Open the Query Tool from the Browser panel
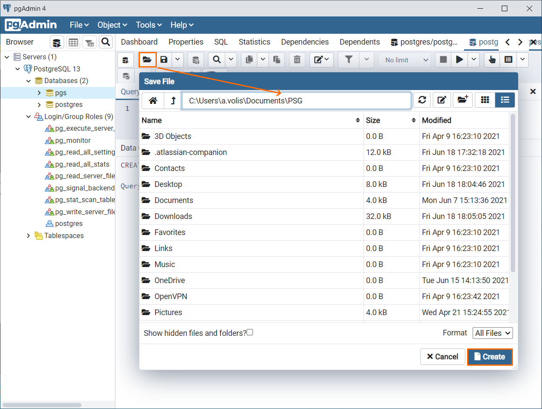This screenshot has width=542, height=409. pyautogui.click(x=57, y=42)
